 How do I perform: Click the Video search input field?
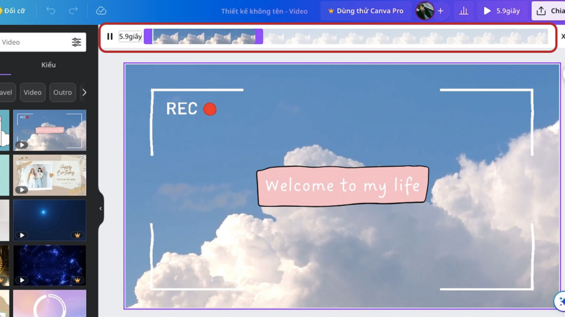pos(33,42)
